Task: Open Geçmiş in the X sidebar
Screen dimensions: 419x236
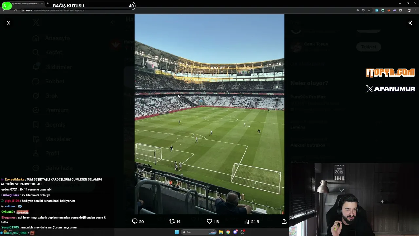Action: pos(49,125)
